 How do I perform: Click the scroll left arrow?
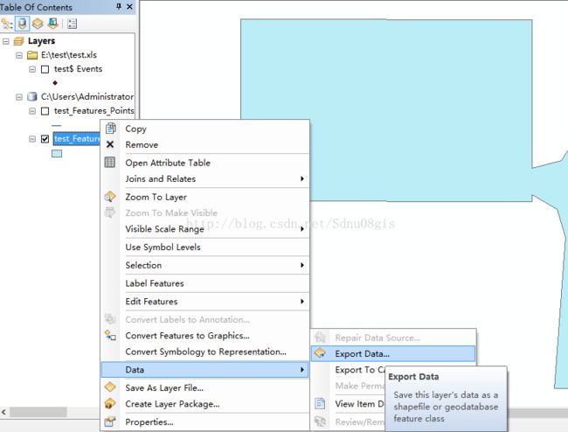tap(4, 412)
